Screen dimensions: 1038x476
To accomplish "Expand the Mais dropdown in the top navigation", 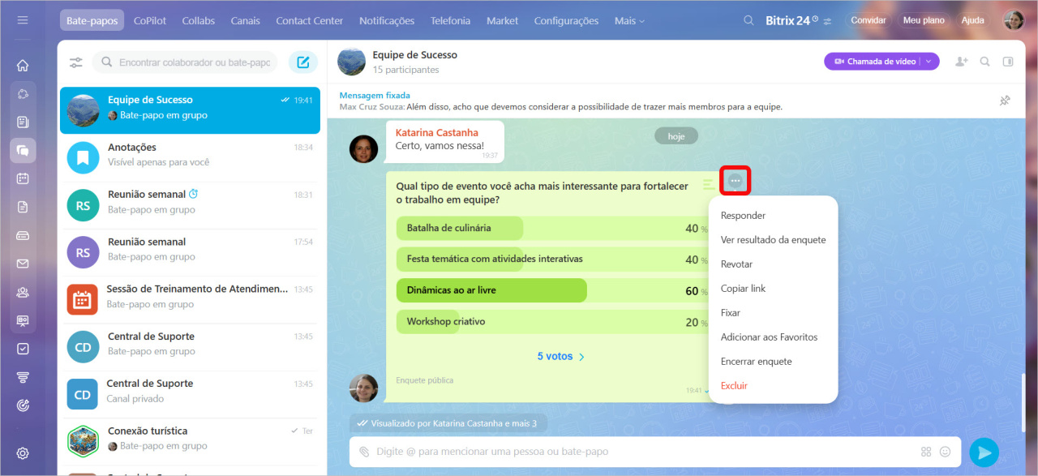I will point(629,20).
